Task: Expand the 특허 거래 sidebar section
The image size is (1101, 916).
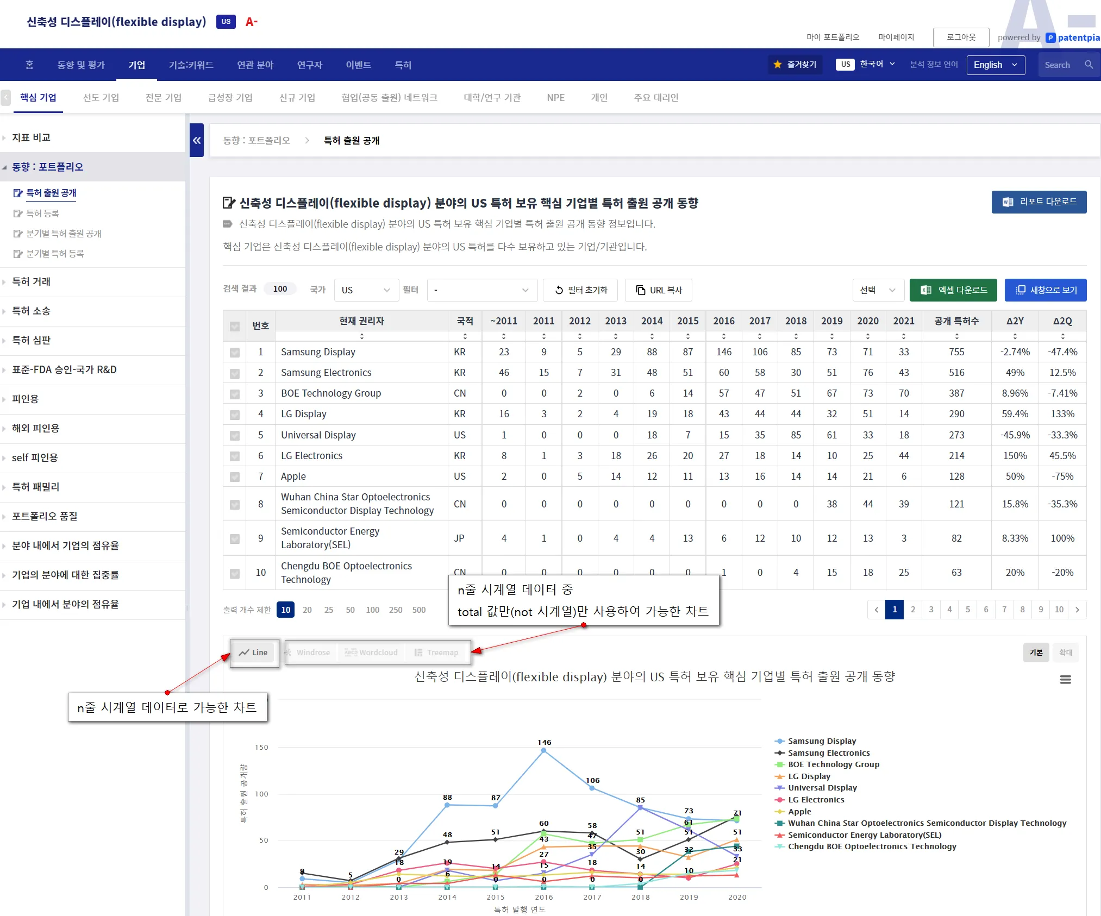Action: (x=32, y=281)
